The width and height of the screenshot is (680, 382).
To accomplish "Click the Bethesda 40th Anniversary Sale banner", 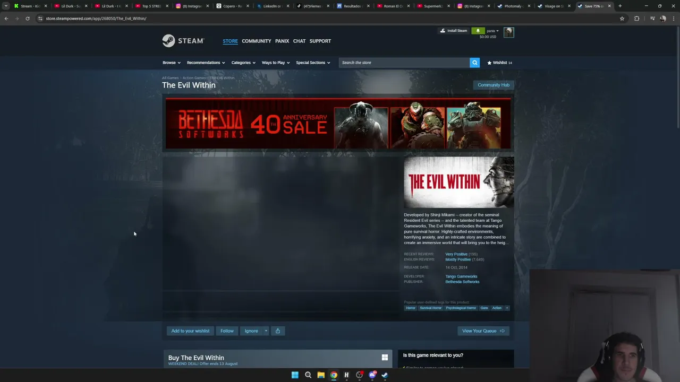I will pyautogui.click(x=338, y=124).
